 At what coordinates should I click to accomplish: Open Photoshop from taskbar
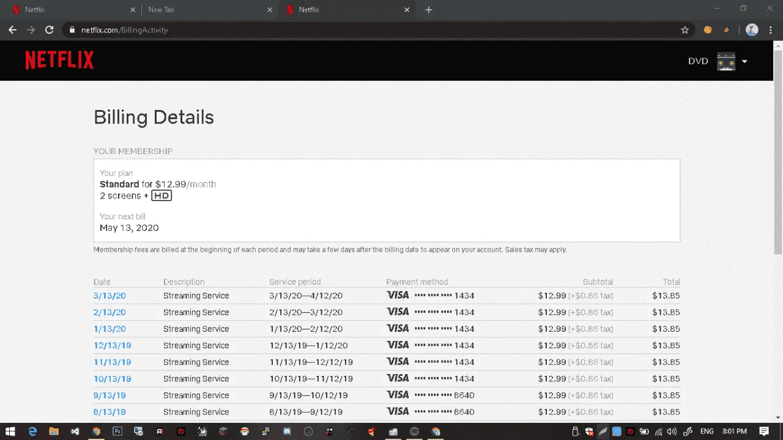click(x=117, y=431)
